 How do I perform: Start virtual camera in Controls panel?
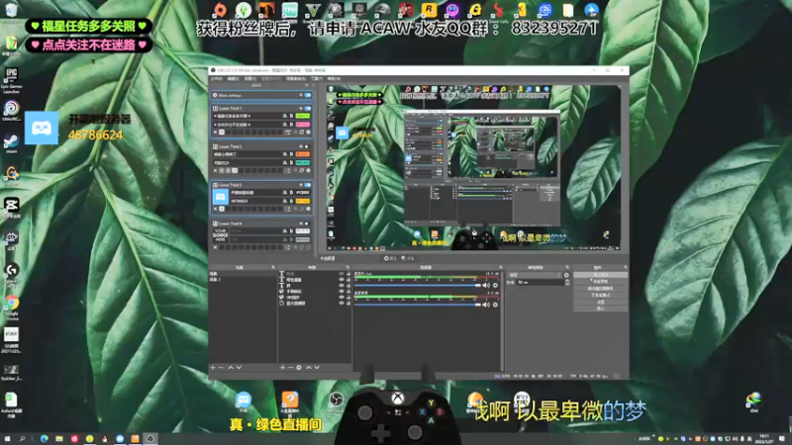point(601,289)
